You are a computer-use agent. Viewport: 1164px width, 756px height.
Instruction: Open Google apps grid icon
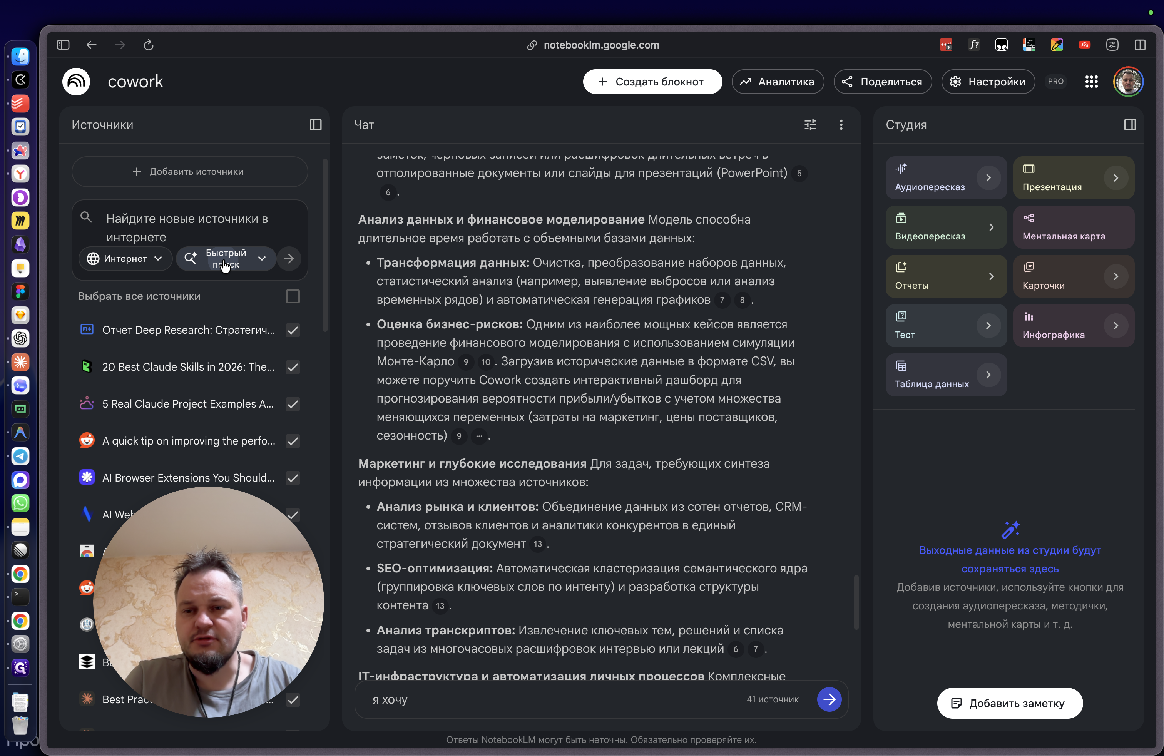(x=1091, y=82)
